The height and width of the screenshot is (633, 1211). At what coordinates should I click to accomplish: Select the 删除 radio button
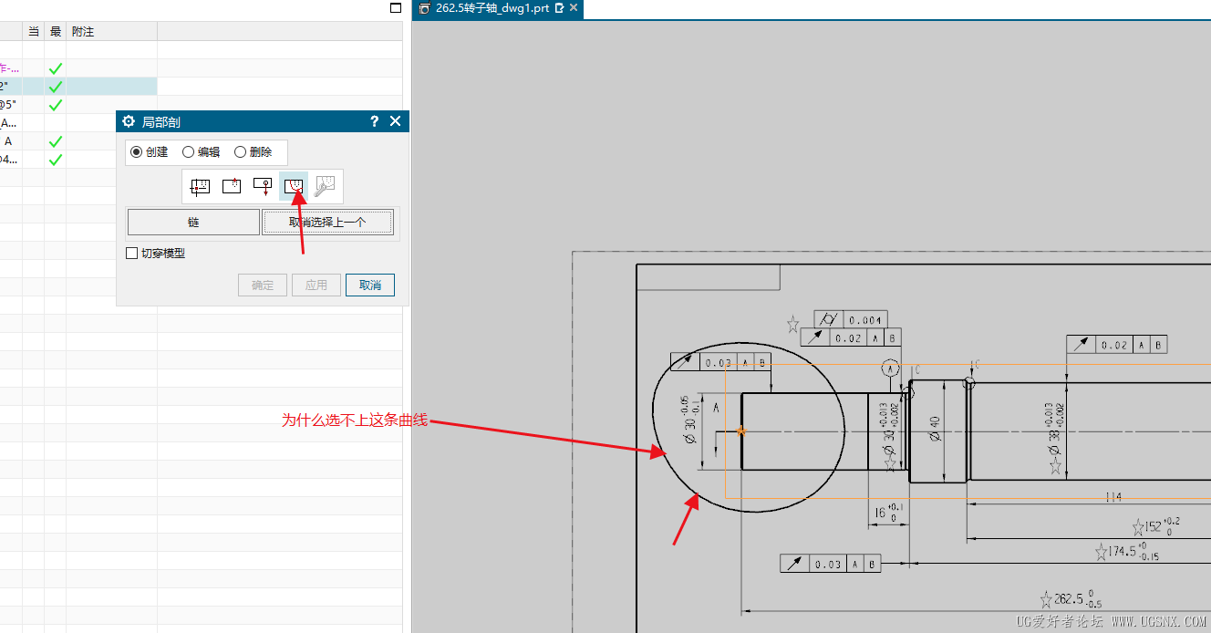point(241,152)
